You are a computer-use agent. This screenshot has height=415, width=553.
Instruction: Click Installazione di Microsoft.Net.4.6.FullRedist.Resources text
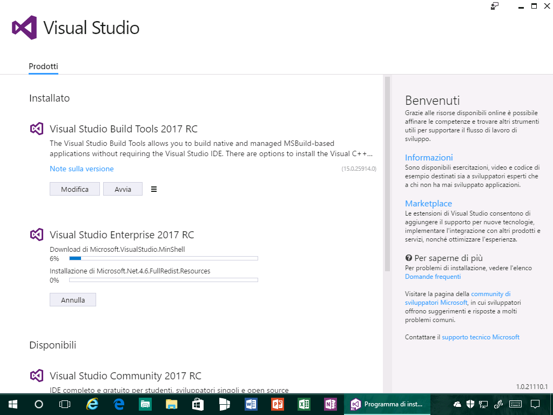130,271
